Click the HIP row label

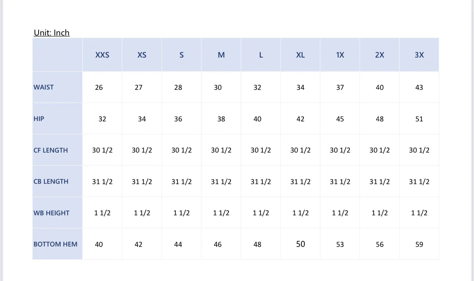(39, 119)
